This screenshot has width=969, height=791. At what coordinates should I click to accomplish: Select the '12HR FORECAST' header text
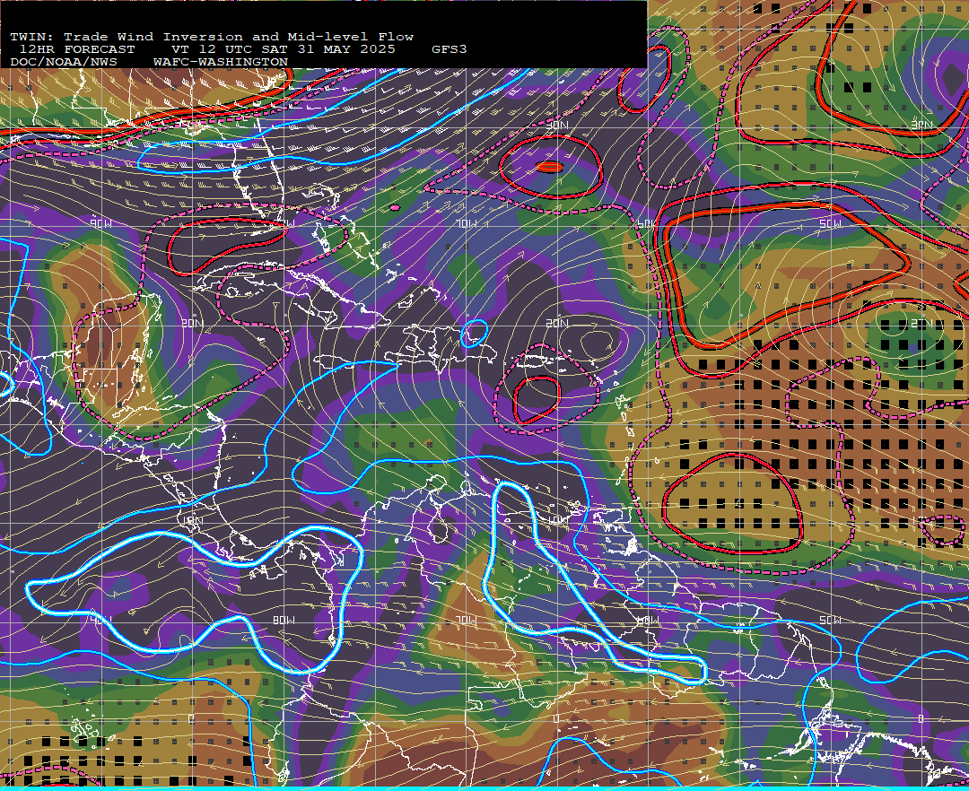click(77, 49)
